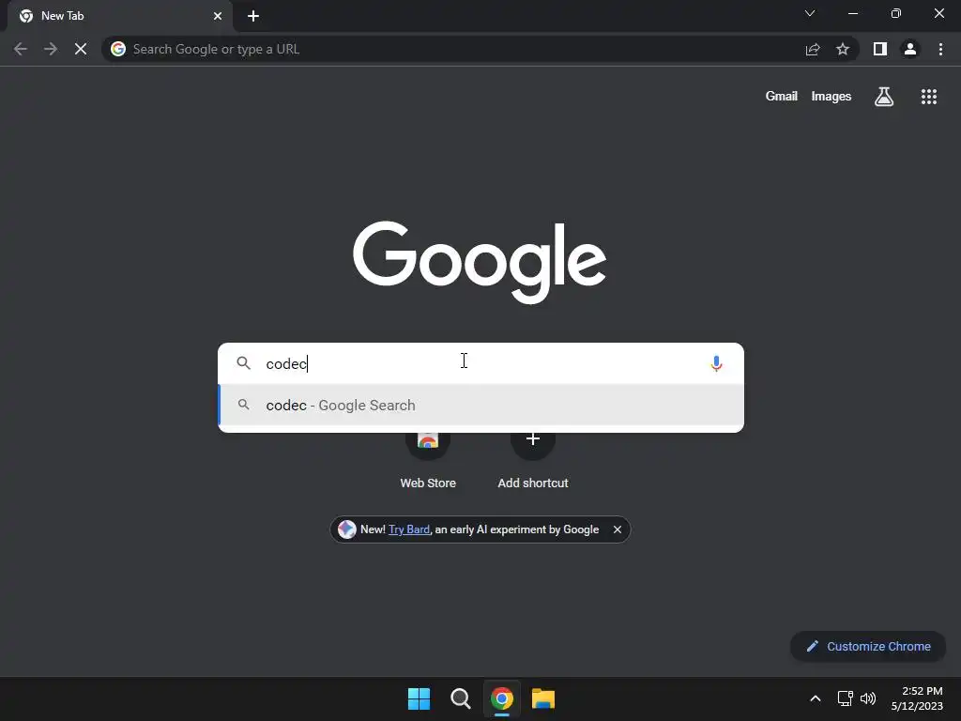Dismiss the Bard promo banner
Image resolution: width=961 pixels, height=721 pixels.
[618, 529]
